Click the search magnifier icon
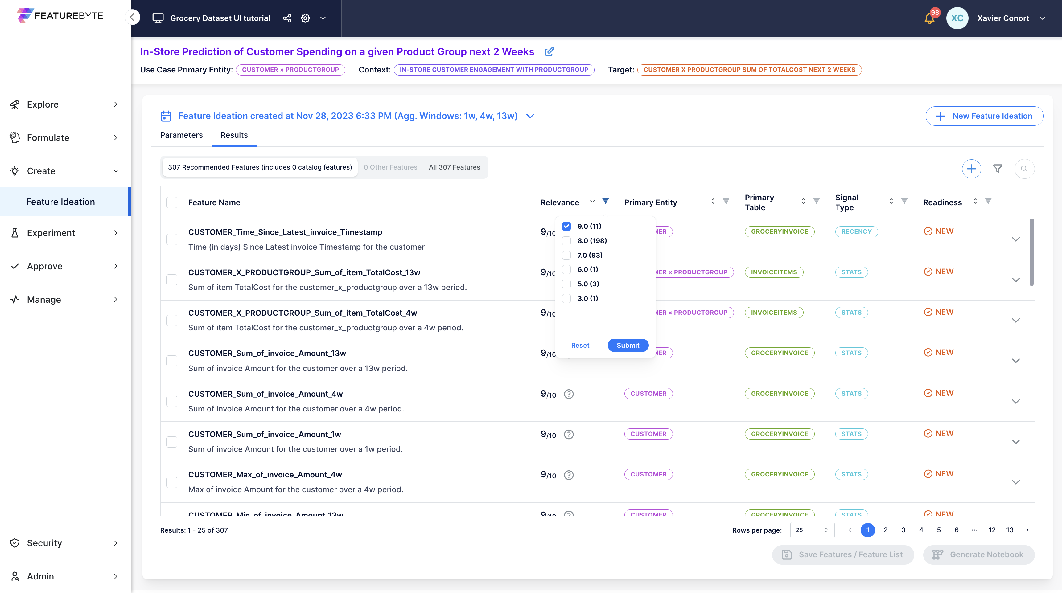The height and width of the screenshot is (593, 1062). (1024, 169)
